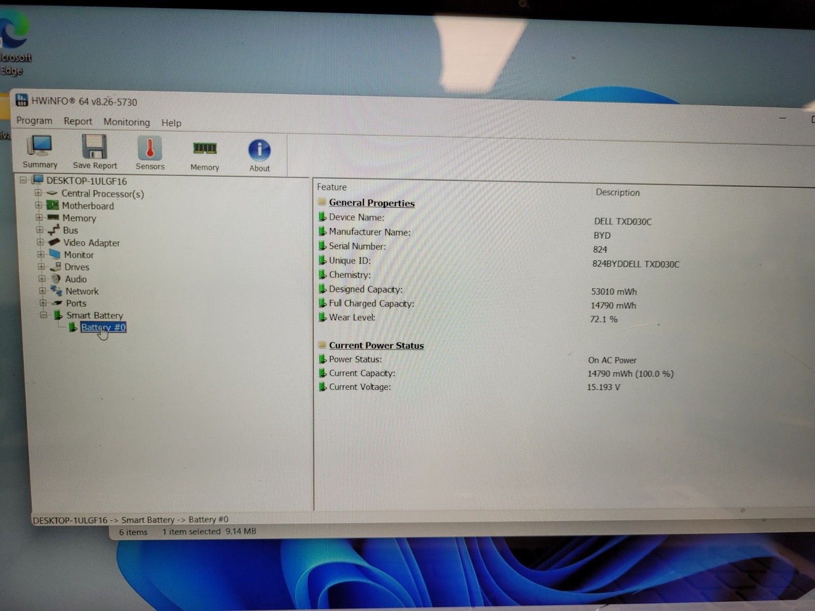Collapse the DESKTOP-1ULGF16 root node
Screen dimensions: 815x611
(23, 180)
